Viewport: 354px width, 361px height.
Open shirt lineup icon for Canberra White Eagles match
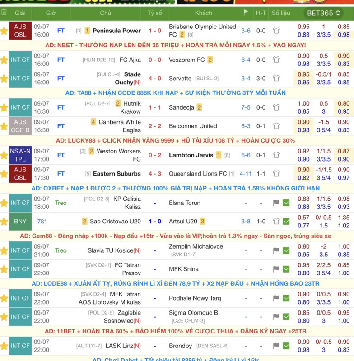pyautogui.click(x=276, y=126)
